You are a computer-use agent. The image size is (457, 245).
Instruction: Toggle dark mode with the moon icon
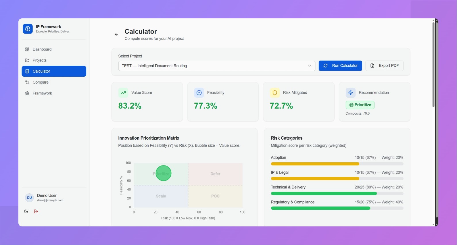[26, 211]
